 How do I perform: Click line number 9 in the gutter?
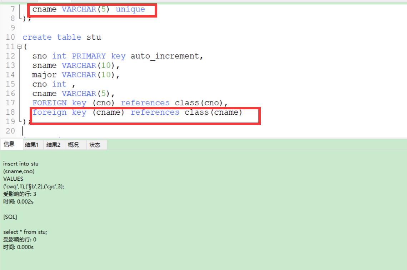pos(13,28)
